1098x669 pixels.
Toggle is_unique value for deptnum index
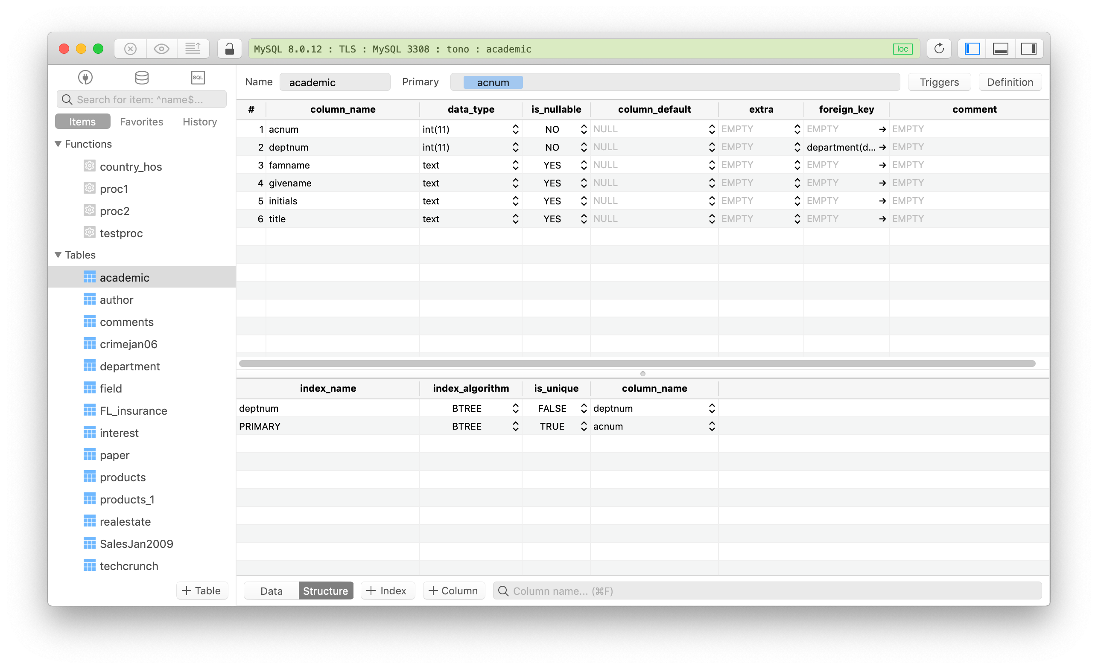[x=584, y=407]
